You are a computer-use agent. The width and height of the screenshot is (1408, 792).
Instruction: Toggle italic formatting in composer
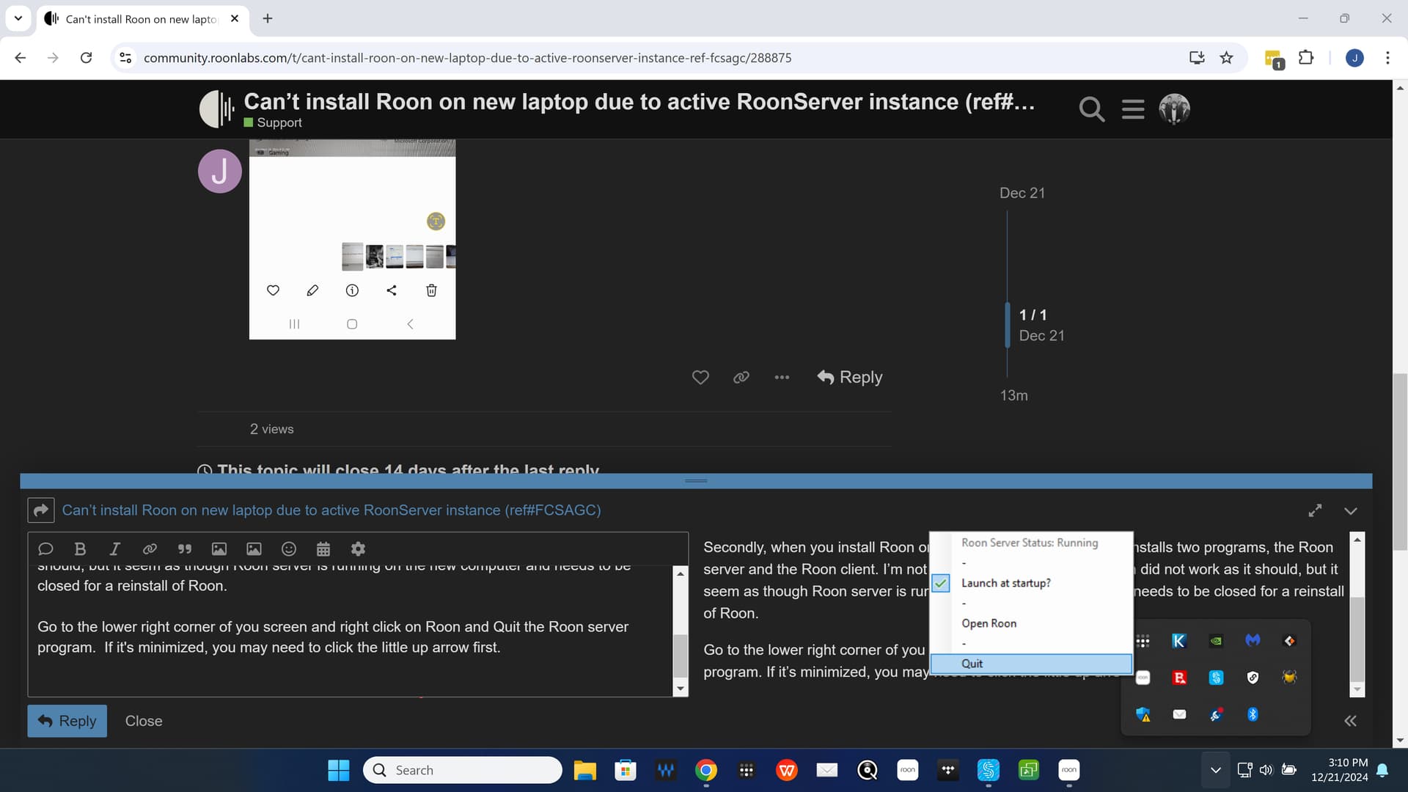114,549
